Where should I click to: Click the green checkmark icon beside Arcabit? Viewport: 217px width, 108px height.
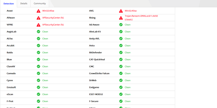pos(39,45)
